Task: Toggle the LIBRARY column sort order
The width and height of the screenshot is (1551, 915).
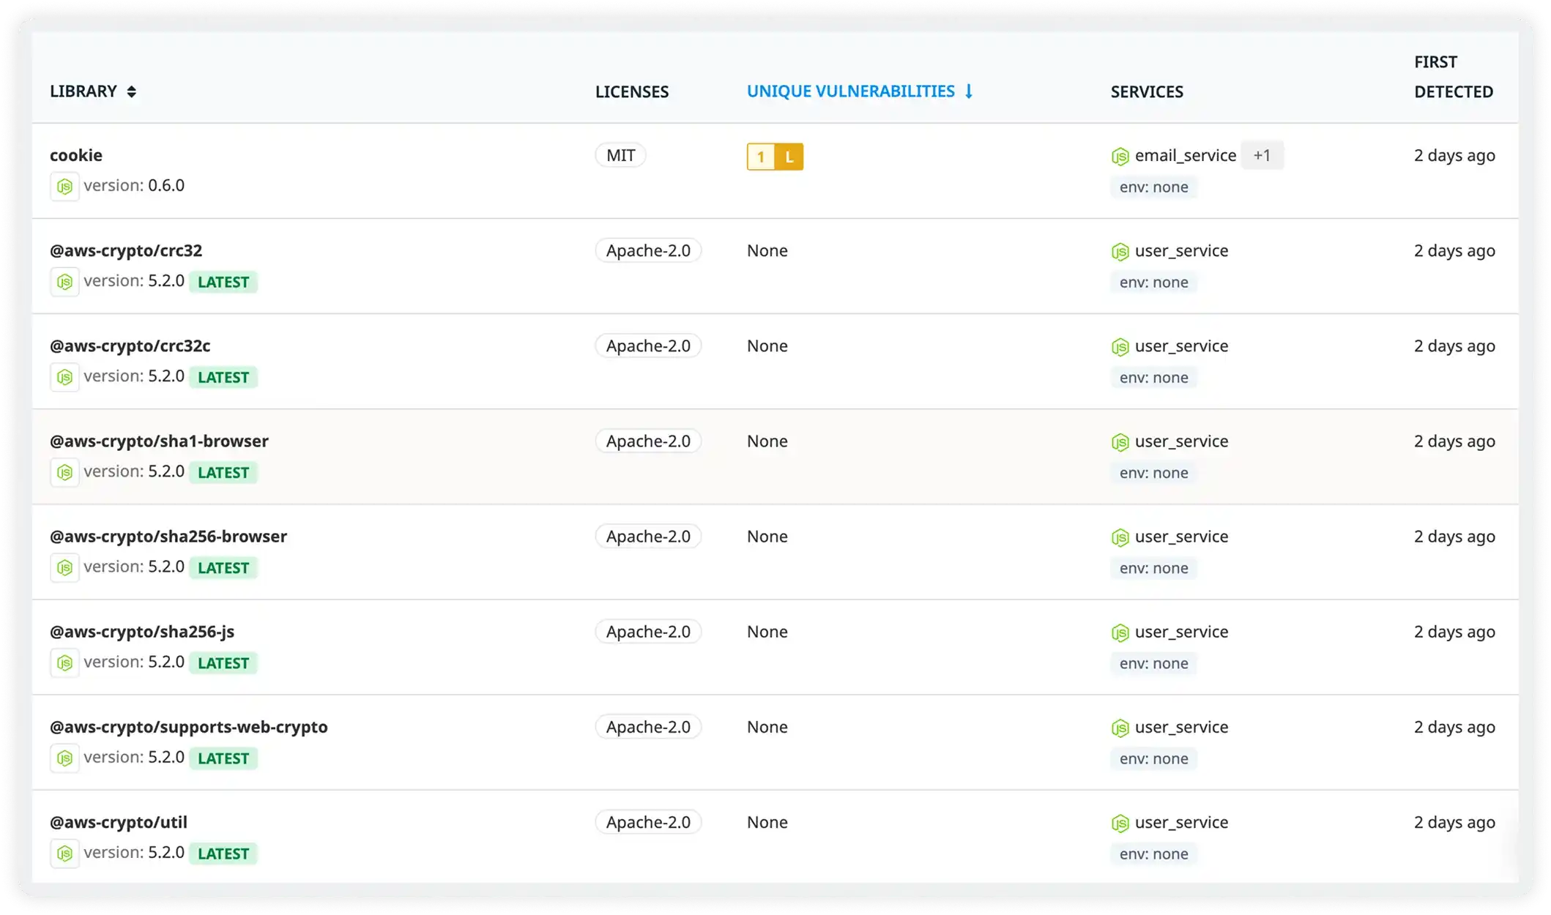Action: click(x=132, y=91)
